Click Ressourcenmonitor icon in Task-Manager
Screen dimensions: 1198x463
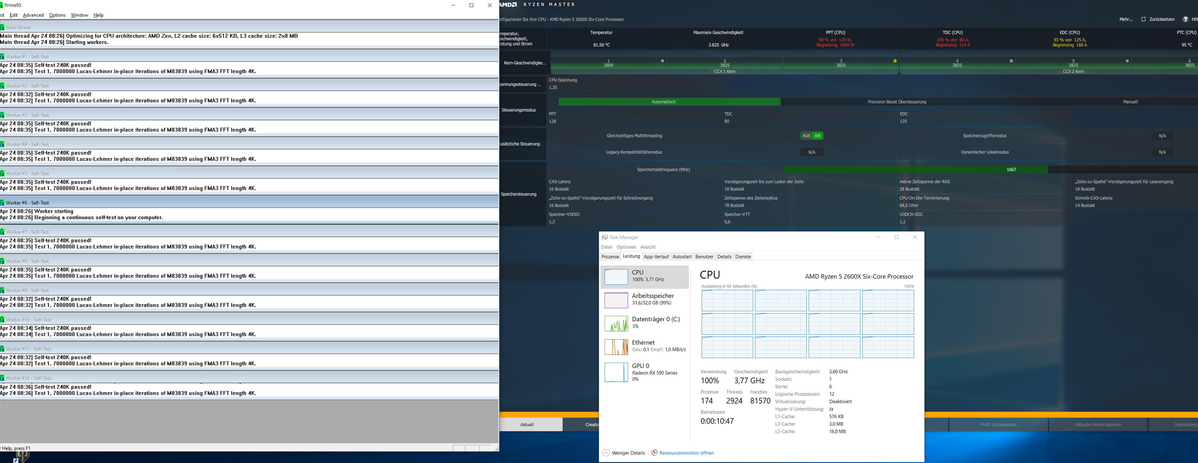654,452
